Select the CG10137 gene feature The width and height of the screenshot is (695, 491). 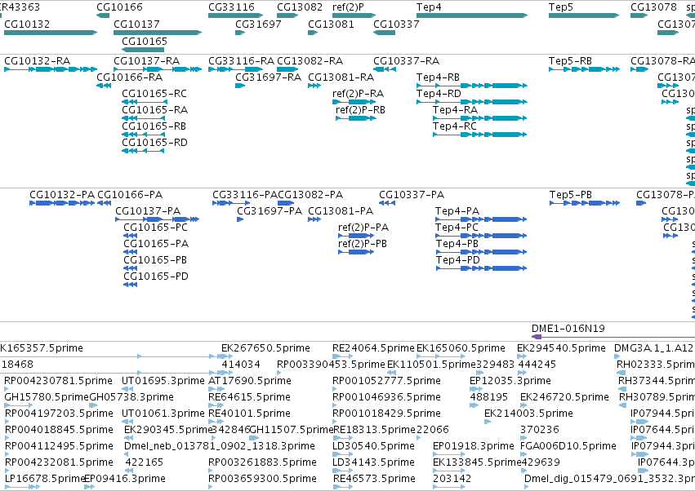[x=158, y=33]
